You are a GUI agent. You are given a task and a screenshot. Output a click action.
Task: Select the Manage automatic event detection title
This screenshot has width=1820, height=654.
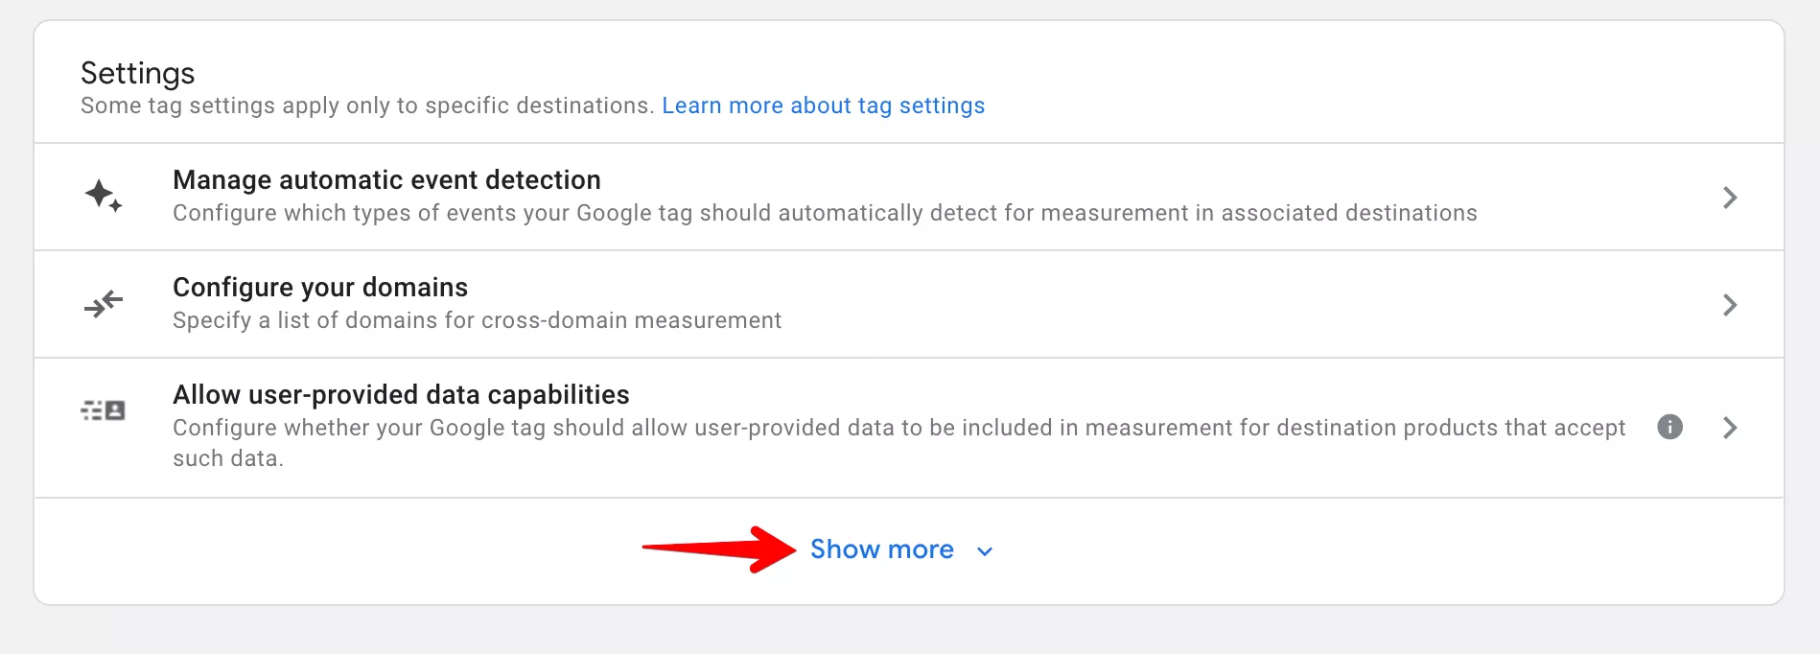(386, 180)
